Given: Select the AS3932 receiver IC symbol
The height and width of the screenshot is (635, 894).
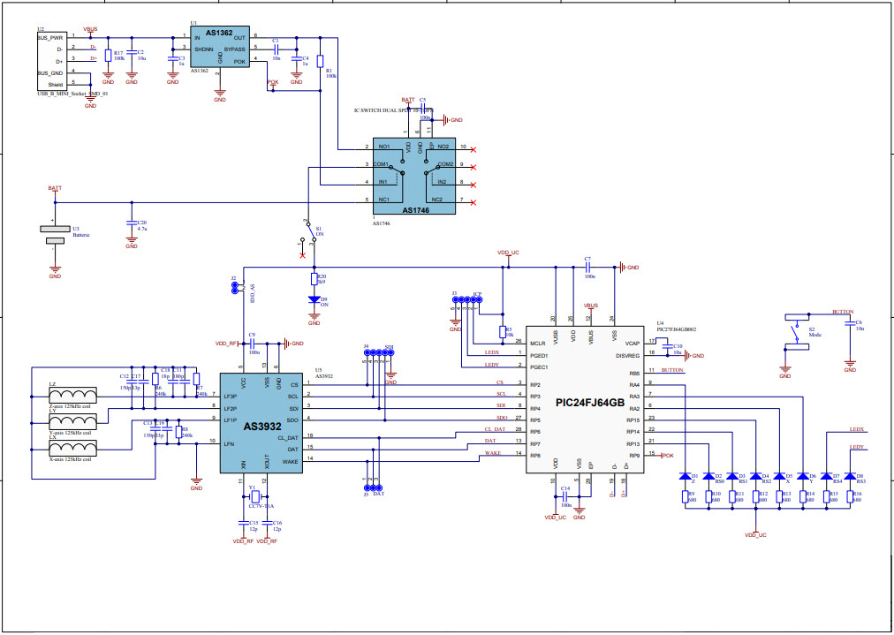Looking at the screenshot, I should coord(261,424).
